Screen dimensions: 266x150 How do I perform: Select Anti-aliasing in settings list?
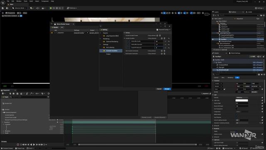click(x=110, y=47)
